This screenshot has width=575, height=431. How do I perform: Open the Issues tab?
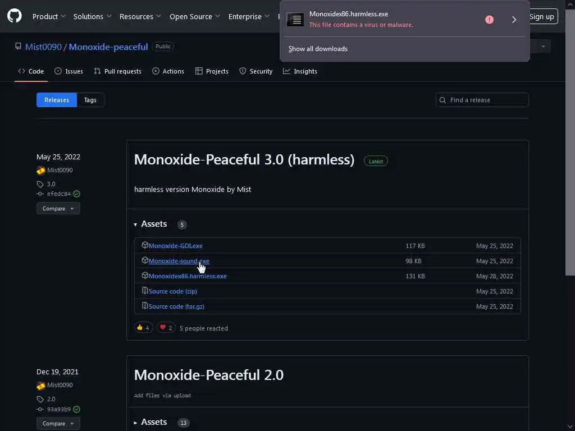pyautogui.click(x=69, y=71)
